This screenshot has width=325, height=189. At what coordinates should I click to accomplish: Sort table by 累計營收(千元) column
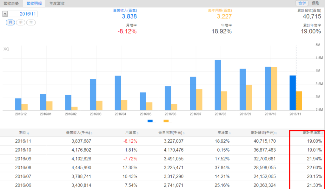(264, 133)
